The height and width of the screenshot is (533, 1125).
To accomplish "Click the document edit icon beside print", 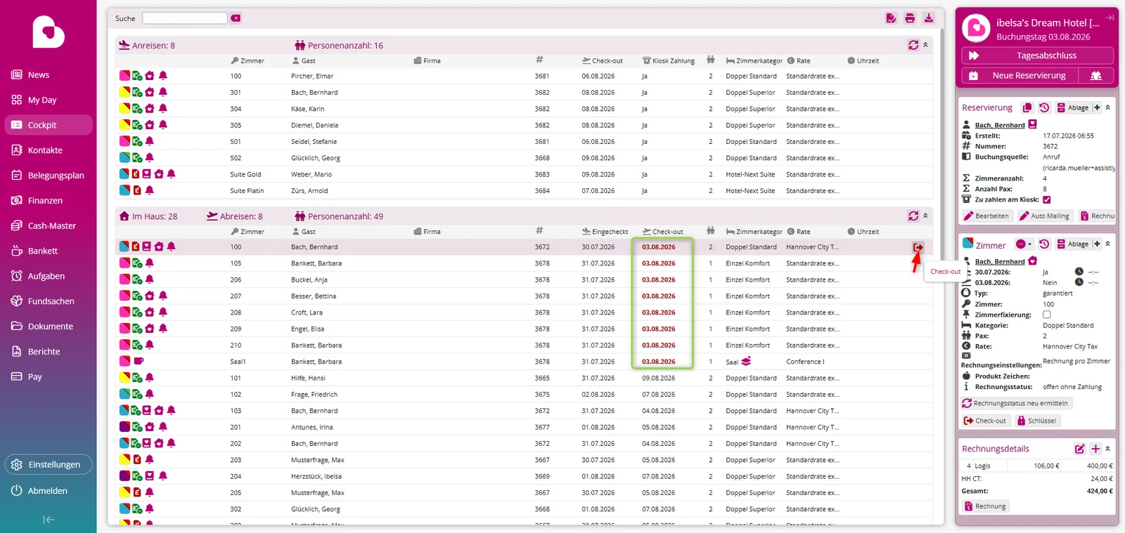I will click(x=891, y=18).
